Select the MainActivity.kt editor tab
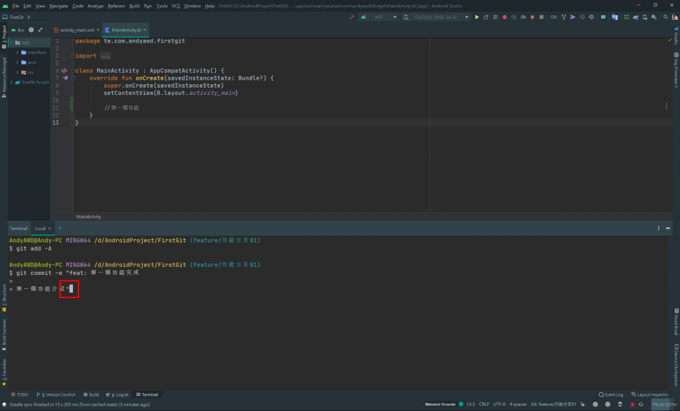Image resolution: width=680 pixels, height=411 pixels. 126,30
